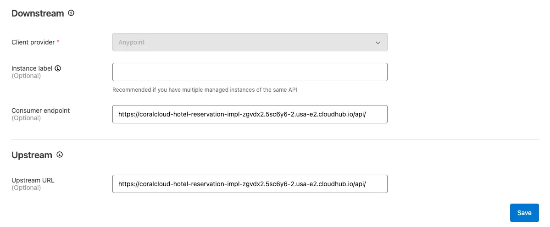
Task: Click the Consumer endpoint field label
Action: pyautogui.click(x=40, y=111)
